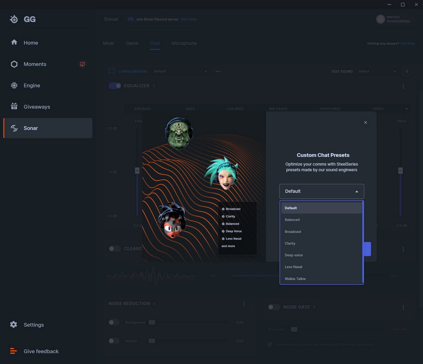
Task: Enable Background noise reduction toggle
Action: click(114, 322)
